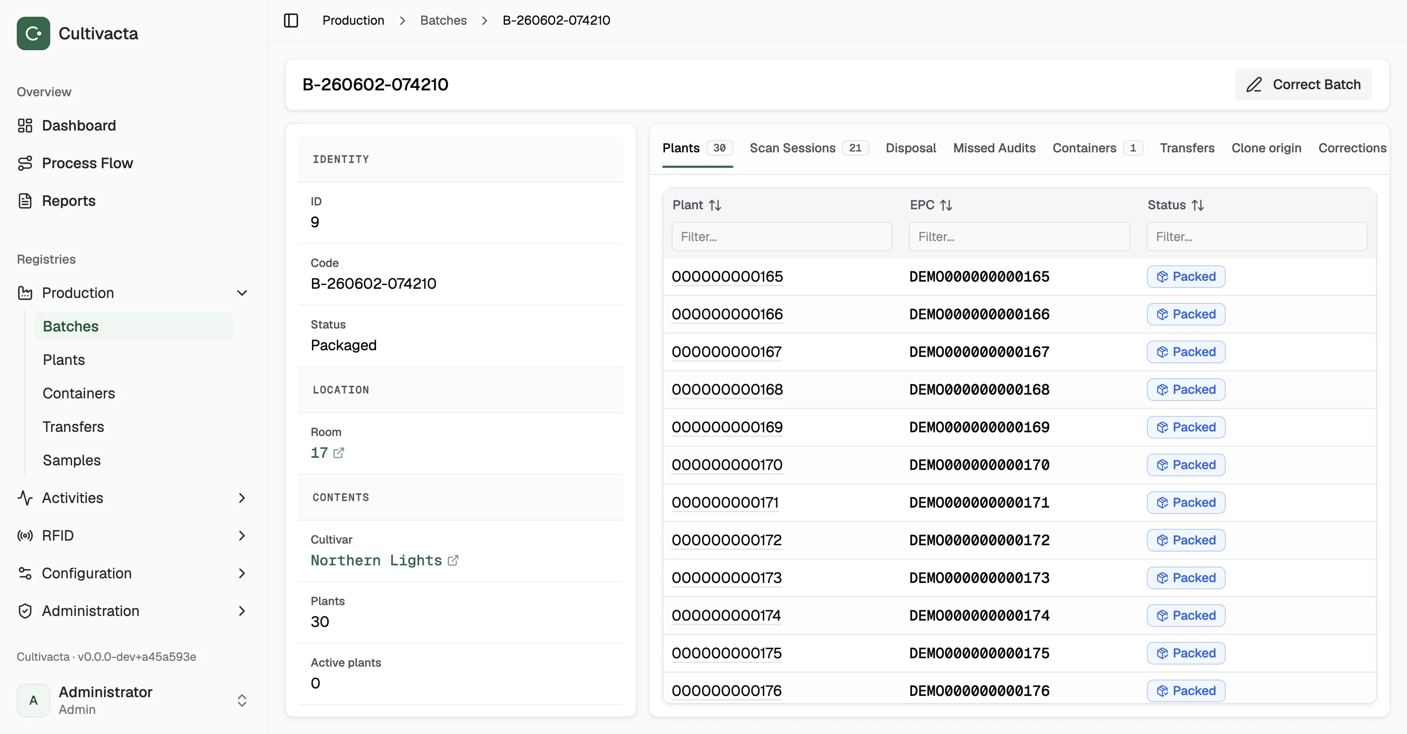Open Samples in the sidebar
The image size is (1407, 734).
[x=72, y=461]
